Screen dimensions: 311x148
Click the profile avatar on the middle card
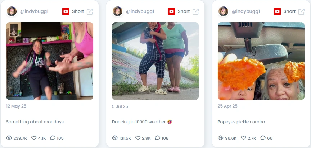point(117,11)
